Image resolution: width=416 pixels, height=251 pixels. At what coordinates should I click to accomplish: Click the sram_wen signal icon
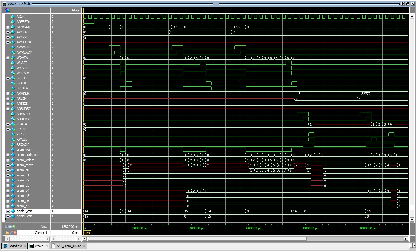13,150
